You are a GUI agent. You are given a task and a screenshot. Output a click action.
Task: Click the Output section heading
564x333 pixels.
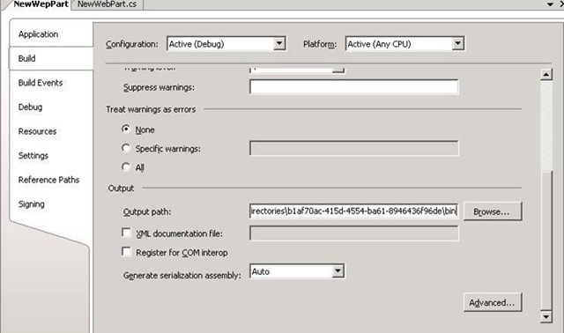[x=121, y=189]
